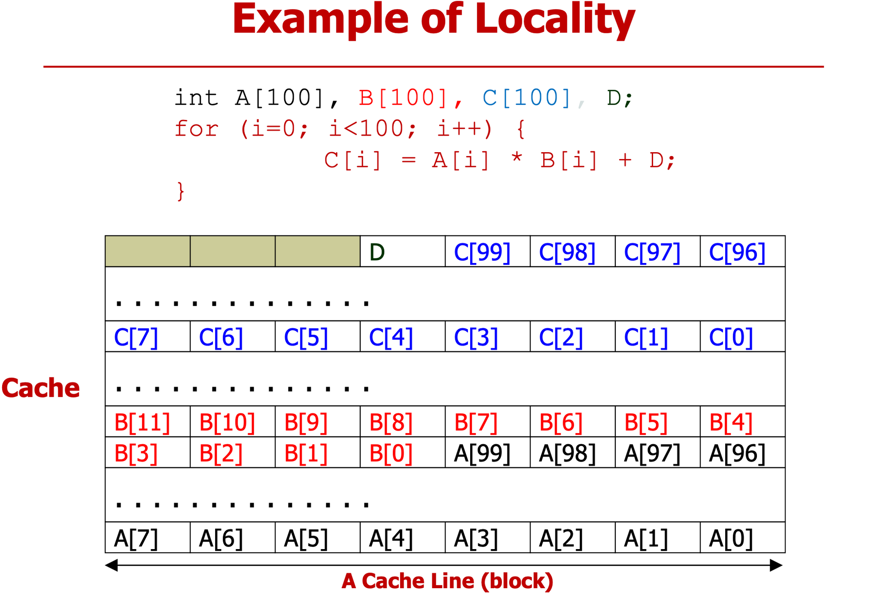869x593 pixels.
Task: Click the A[0] cache cell
Action: pos(742,538)
